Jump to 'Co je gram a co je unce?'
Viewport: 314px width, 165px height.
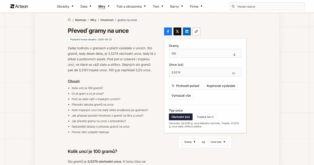88,93
